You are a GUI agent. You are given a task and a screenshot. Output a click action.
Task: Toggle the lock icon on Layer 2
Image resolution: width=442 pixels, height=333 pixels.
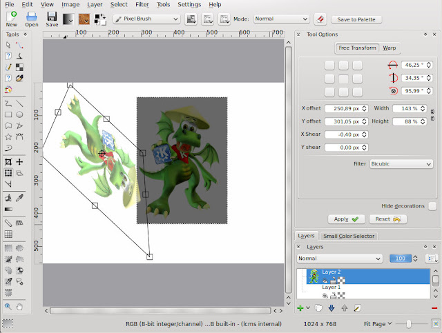(x=333, y=280)
